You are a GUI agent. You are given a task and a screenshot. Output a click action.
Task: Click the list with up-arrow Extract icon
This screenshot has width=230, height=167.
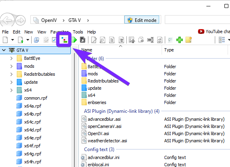click(132, 40)
